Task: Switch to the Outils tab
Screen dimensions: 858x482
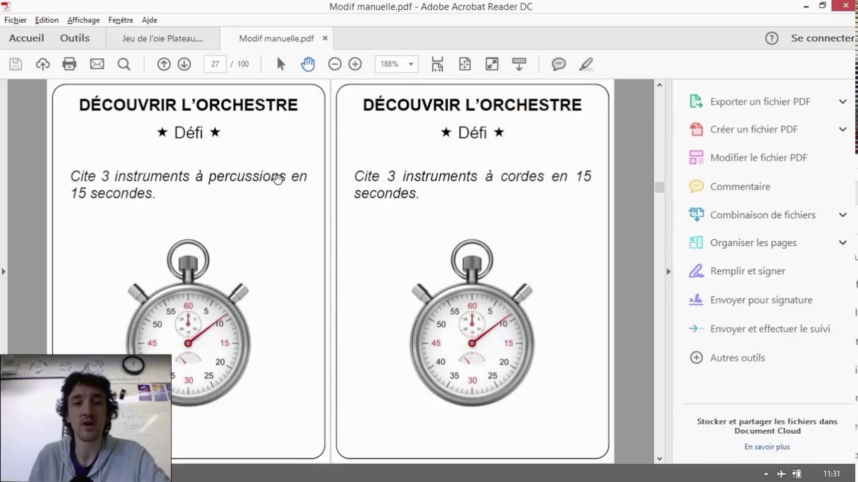Action: coord(74,38)
